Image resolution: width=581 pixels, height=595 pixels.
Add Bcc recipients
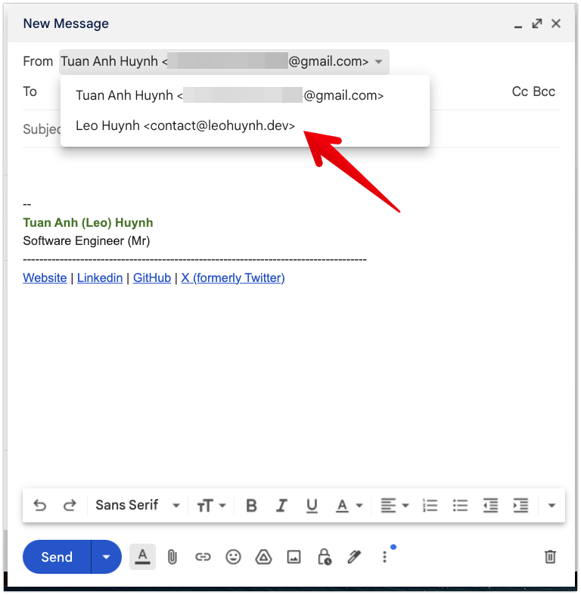544,91
